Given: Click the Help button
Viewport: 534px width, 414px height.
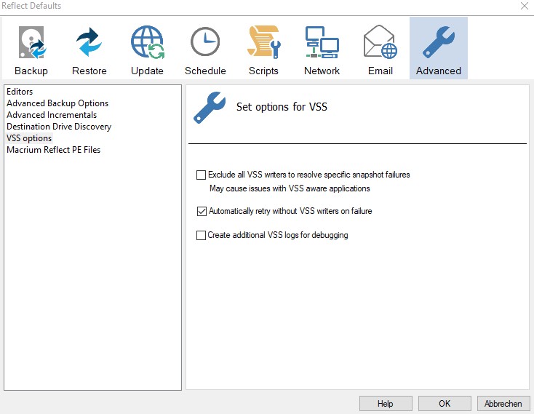Looking at the screenshot, I should (386, 404).
